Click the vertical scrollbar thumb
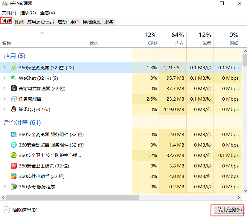Screen dimensions: 247x217 click(245, 60)
